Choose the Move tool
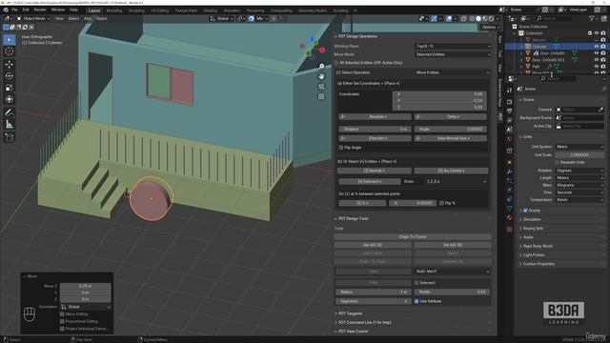Image resolution: width=610 pixels, height=343 pixels. (9, 64)
